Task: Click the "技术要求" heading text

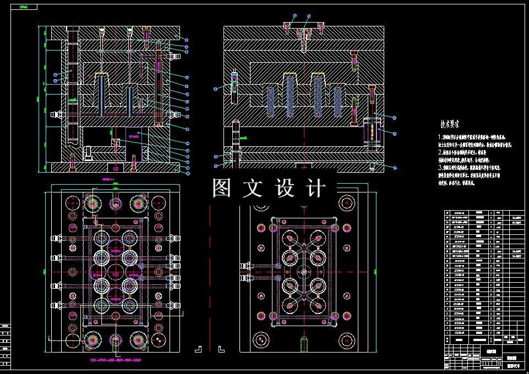Action: pyautogui.click(x=450, y=124)
